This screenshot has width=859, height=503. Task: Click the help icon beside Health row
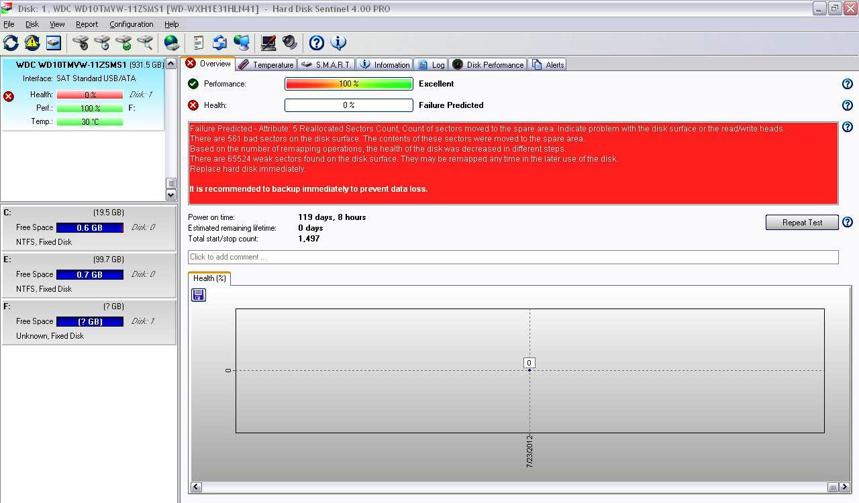click(x=847, y=105)
